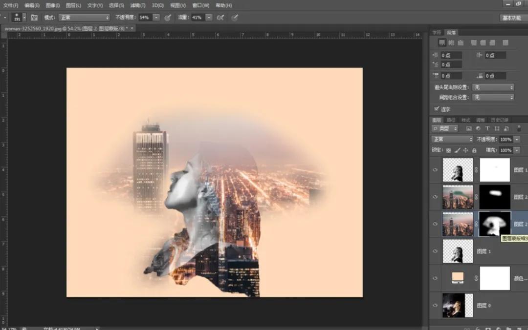Open brush 不透明度 slider arrow
The image size is (528, 330).
tap(156, 18)
